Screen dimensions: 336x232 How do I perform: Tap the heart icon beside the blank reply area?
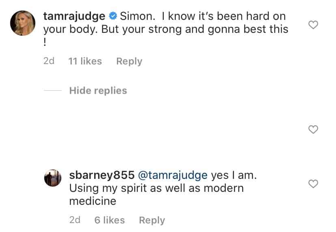click(x=313, y=129)
